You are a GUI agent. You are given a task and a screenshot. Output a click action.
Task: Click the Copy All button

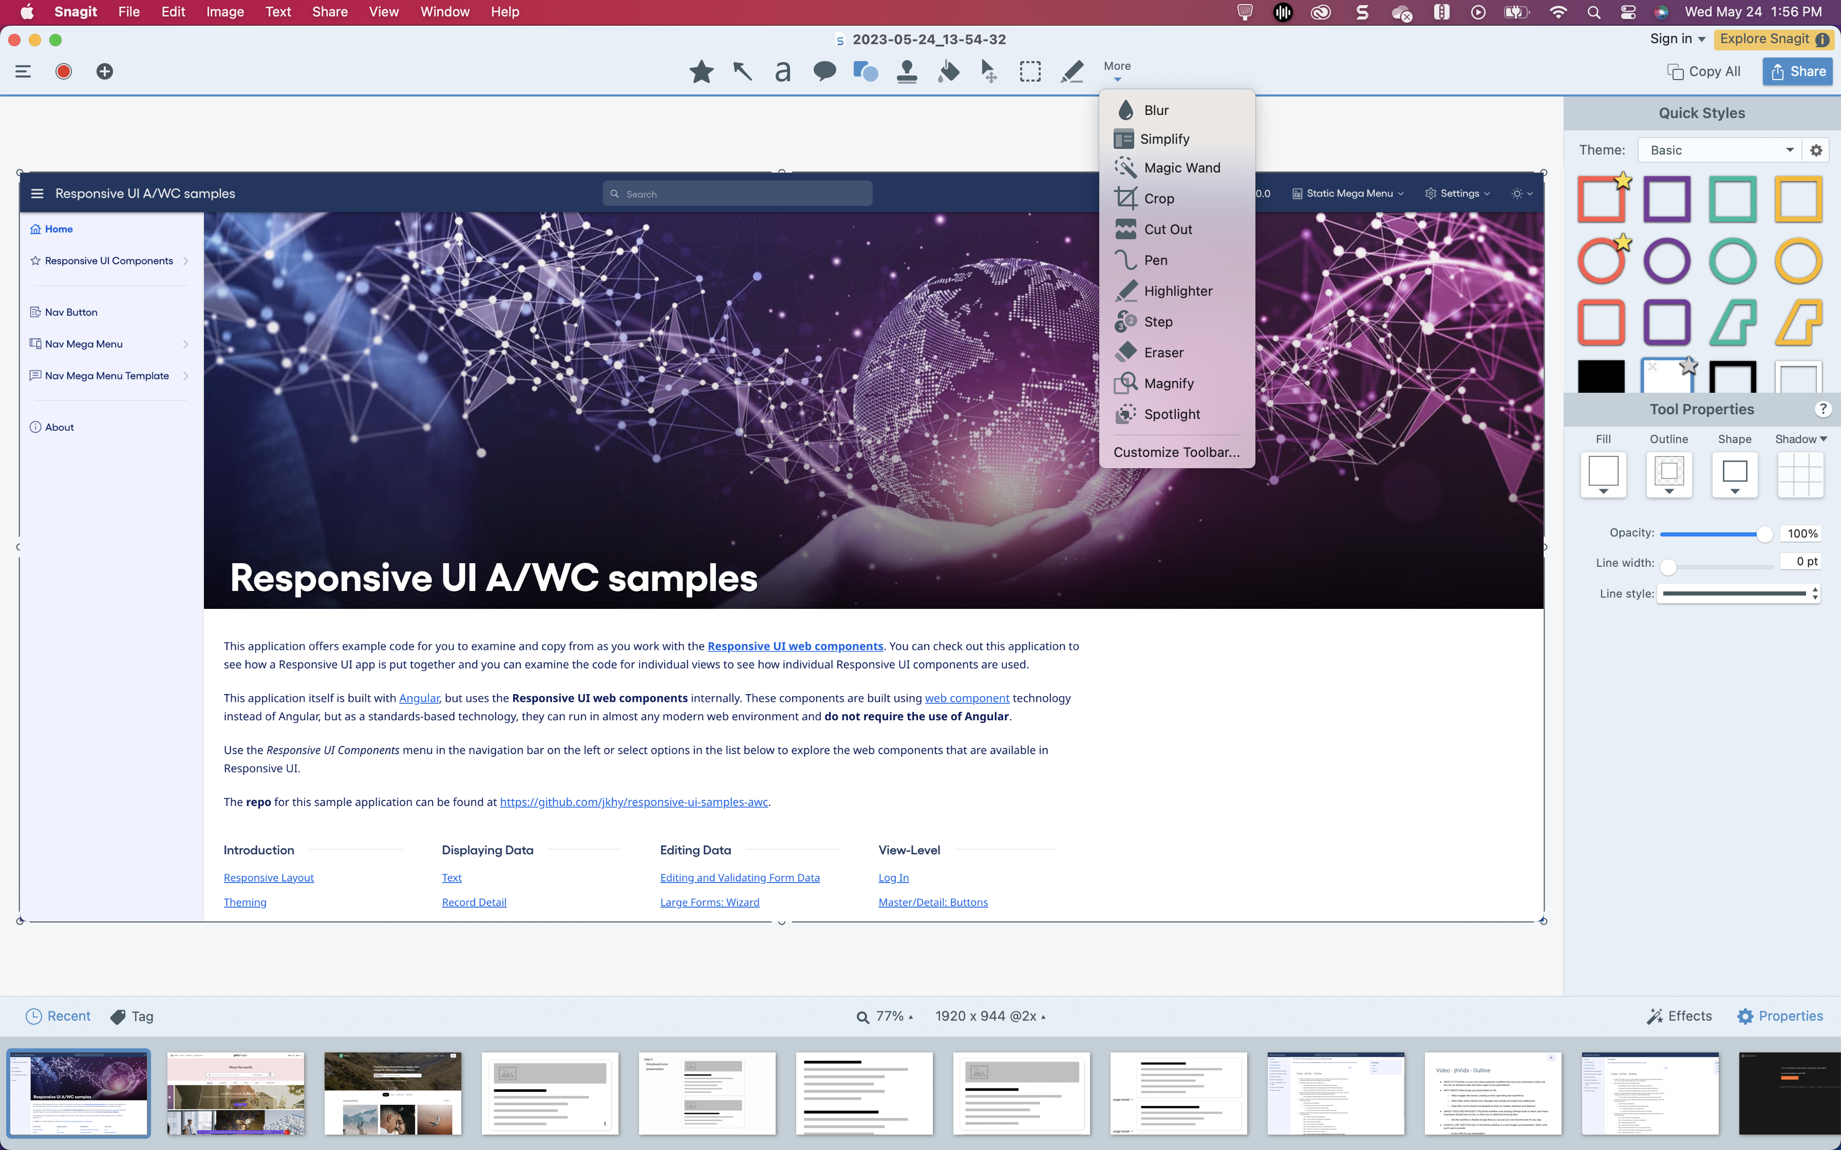[x=1703, y=71]
